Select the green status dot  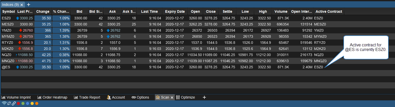(x=23, y=104)
